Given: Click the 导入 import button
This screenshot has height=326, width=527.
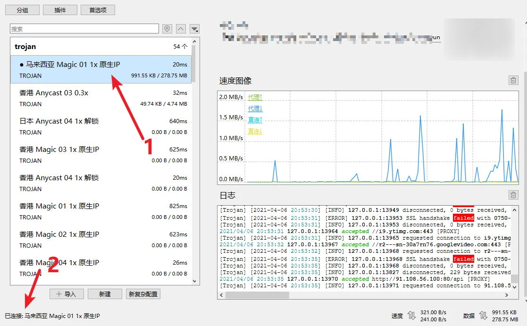Looking at the screenshot, I should [x=67, y=294].
